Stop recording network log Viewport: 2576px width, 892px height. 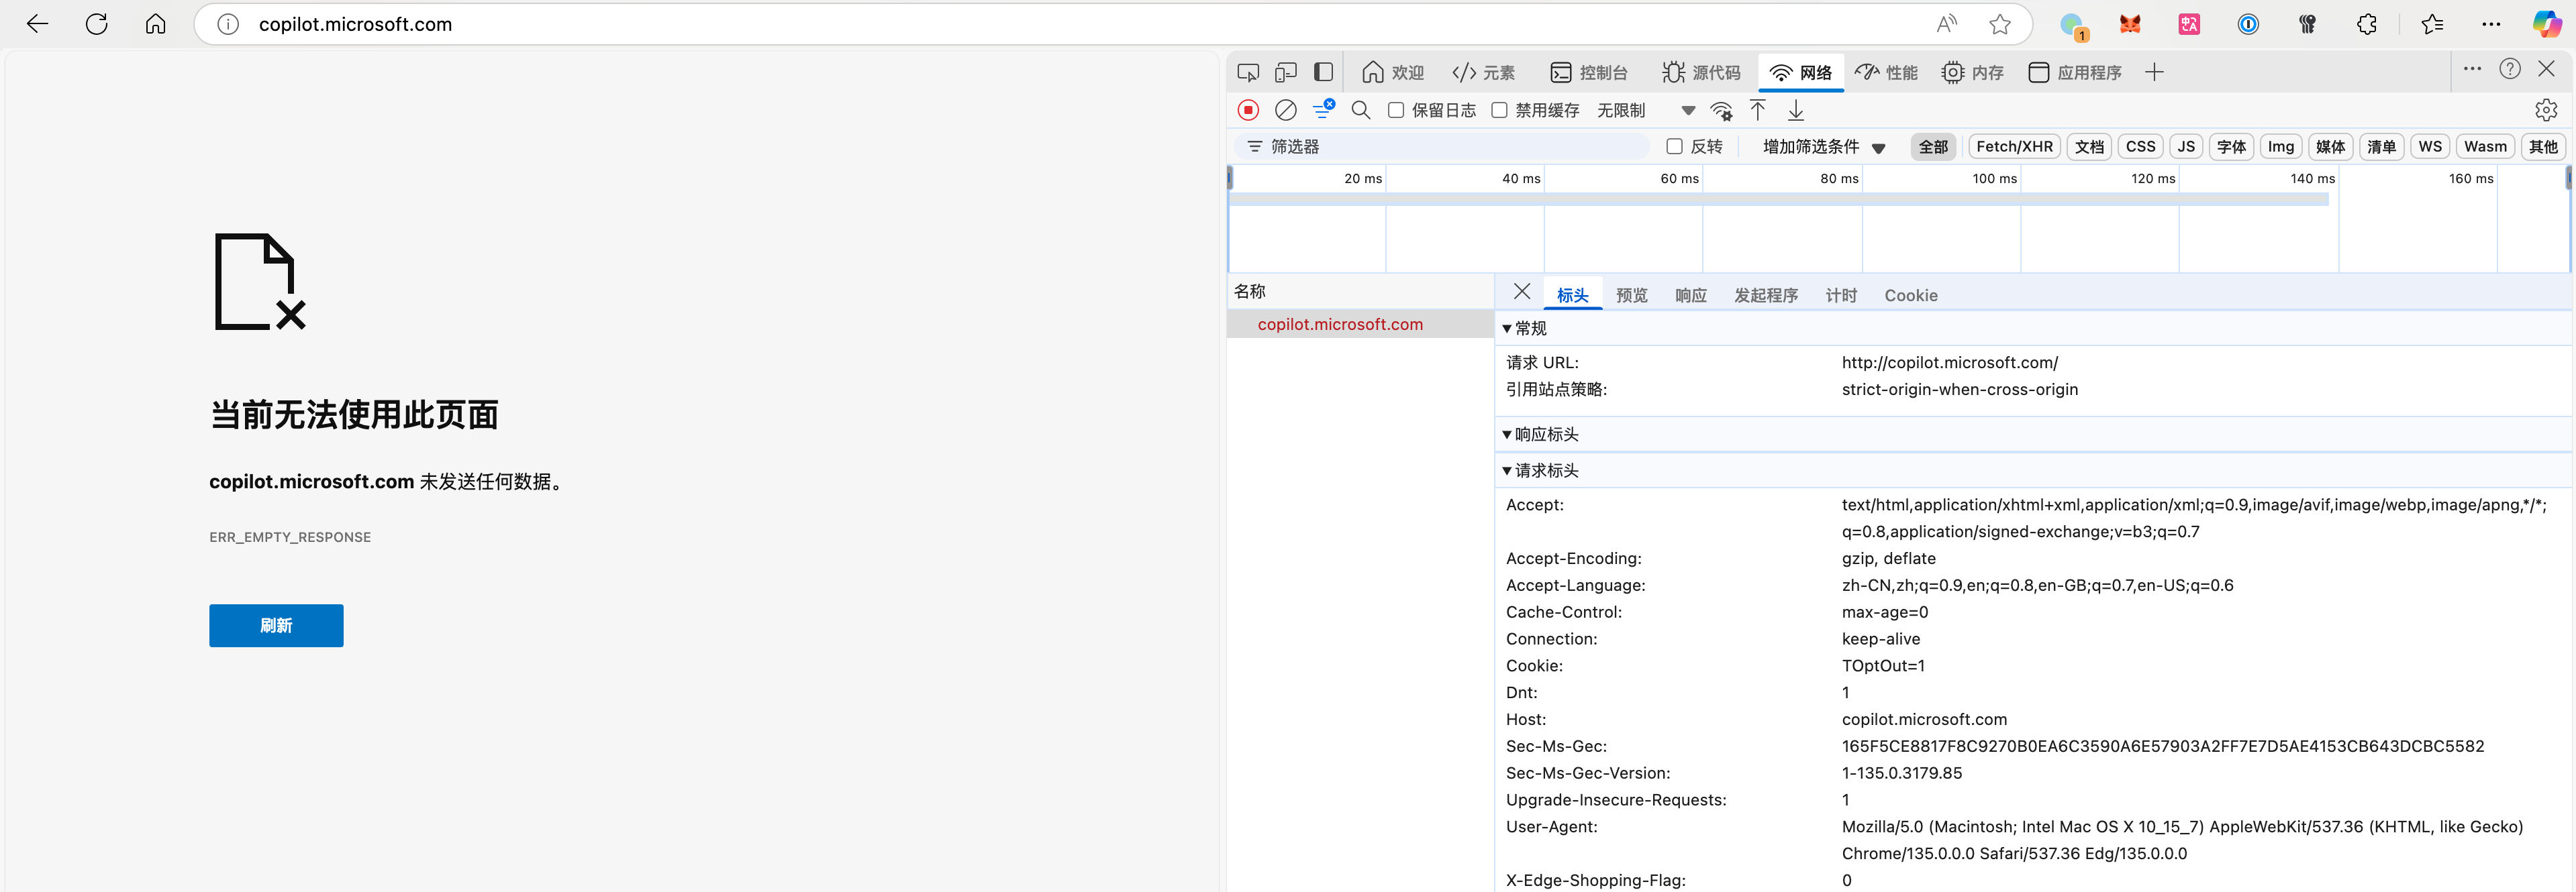click(x=1248, y=110)
